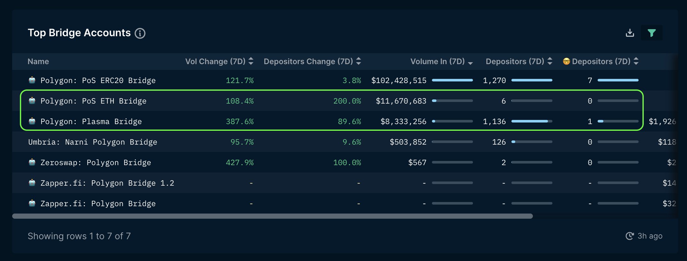Image resolution: width=687 pixels, height=261 pixels.
Task: Click volume bar for $102,428,515
Action: coord(452,80)
